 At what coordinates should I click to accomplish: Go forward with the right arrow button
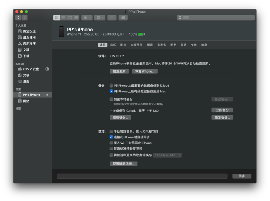coord(25,18)
